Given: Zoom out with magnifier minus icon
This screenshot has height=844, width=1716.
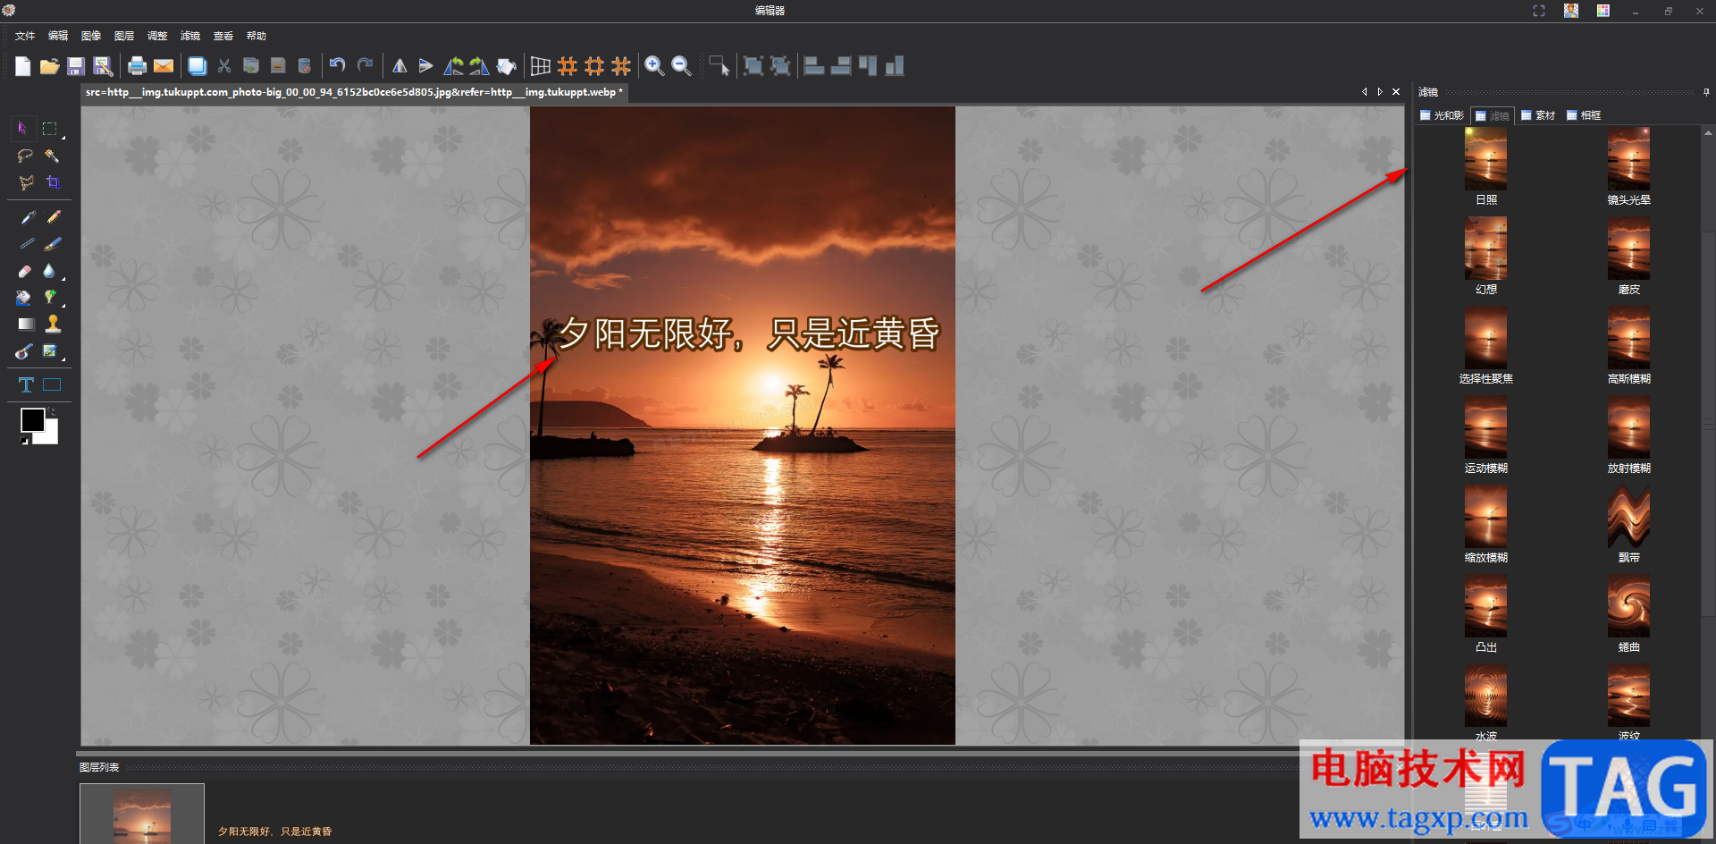Looking at the screenshot, I should [681, 66].
